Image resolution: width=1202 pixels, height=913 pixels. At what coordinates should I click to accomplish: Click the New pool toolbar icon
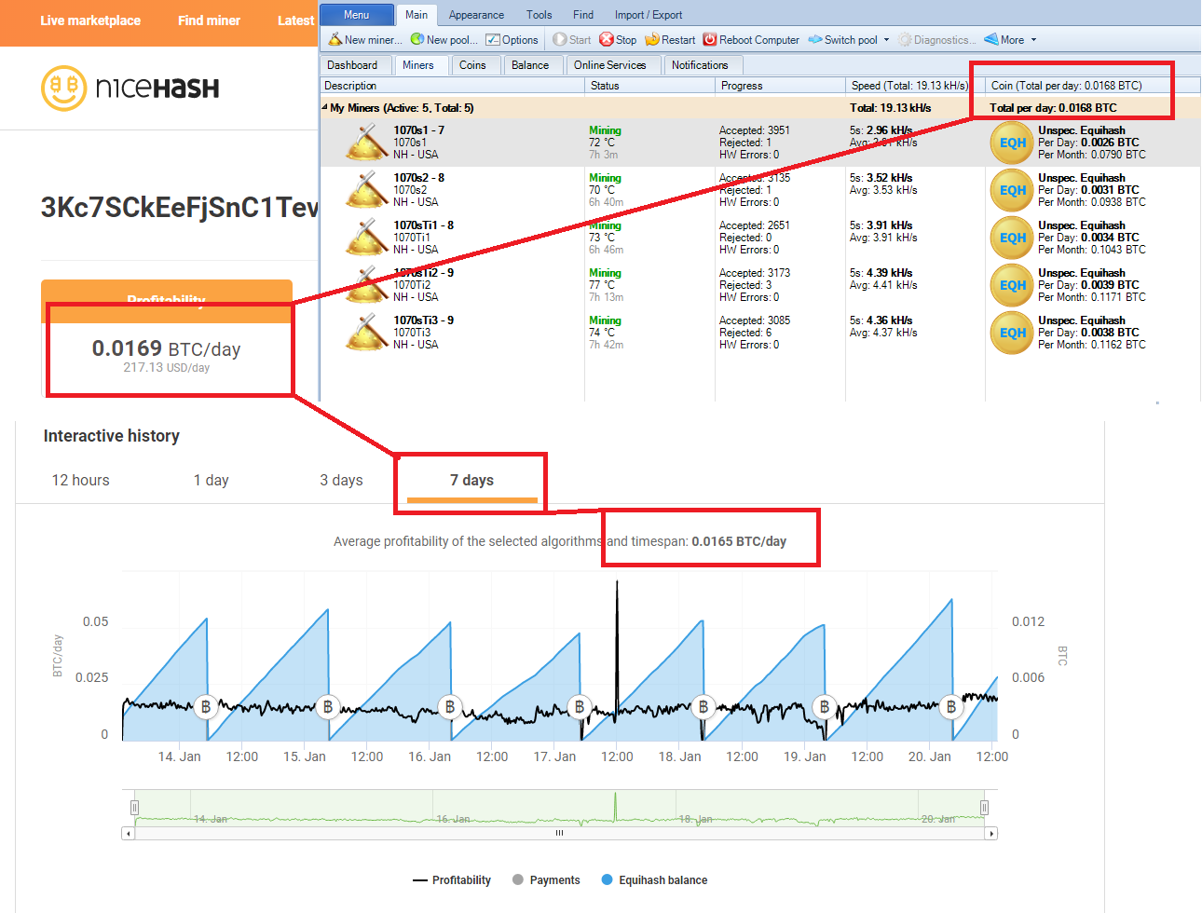[x=417, y=40]
